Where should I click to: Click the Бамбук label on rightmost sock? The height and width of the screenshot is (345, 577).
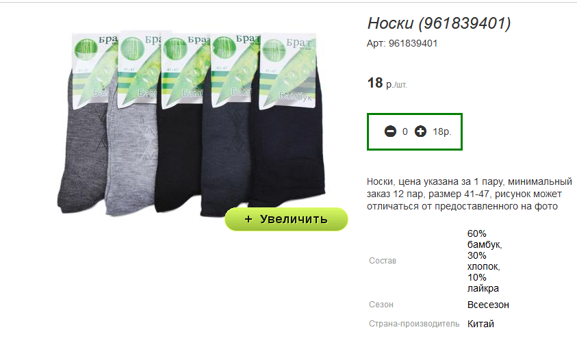[296, 97]
